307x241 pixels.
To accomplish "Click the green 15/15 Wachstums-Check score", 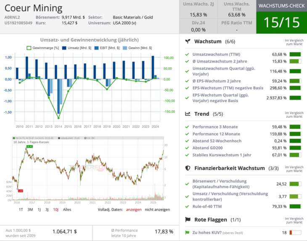I will point(281,23).
